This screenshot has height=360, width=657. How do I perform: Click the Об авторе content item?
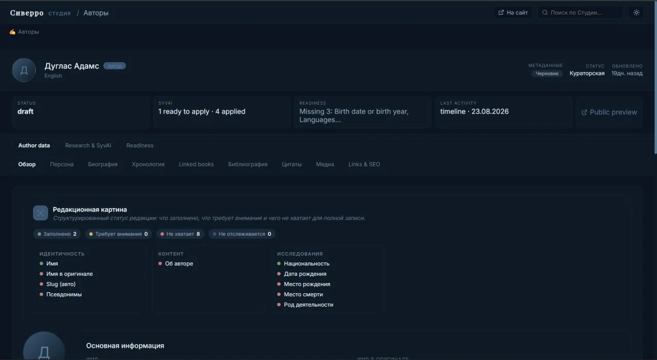(x=176, y=264)
